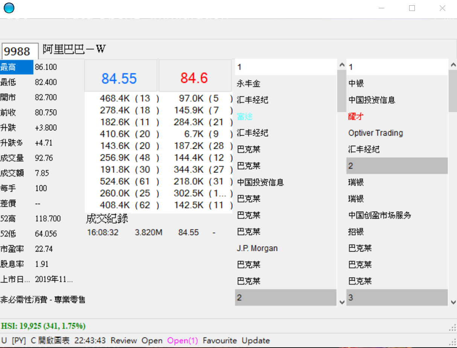457x348 pixels.
Task: Minimize the window
Action: 382,8
